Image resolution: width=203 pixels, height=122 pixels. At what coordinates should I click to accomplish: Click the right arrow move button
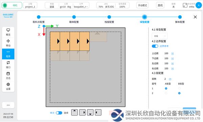click(x=82, y=112)
